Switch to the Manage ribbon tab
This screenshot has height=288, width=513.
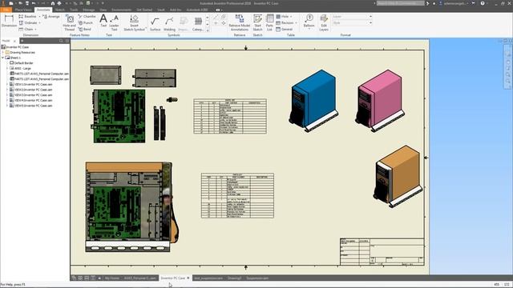(x=89, y=10)
